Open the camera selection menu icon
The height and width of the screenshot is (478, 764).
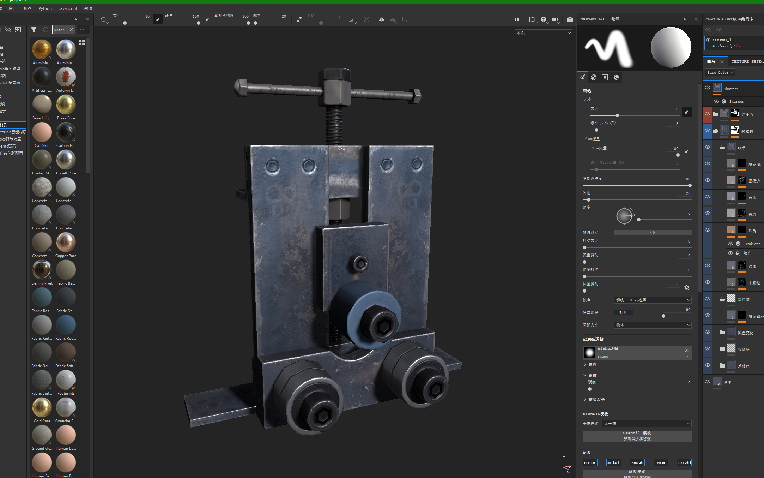(x=555, y=20)
